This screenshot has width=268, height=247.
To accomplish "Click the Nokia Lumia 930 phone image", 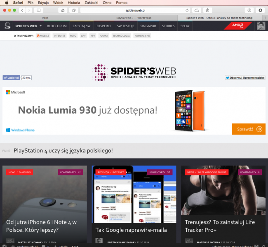I will click(x=190, y=111).
